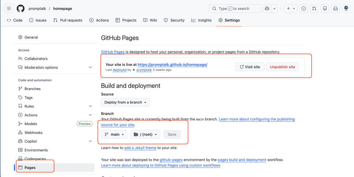Open General settings in sidebar

click(55, 37)
